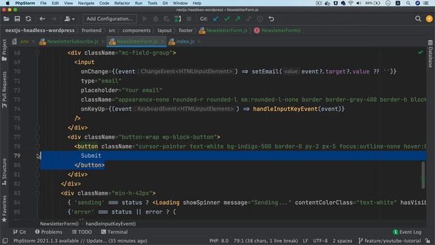This screenshot has width=435, height=245.
Task: Open the File menu
Action: pyautogui.click(x=43, y=3)
